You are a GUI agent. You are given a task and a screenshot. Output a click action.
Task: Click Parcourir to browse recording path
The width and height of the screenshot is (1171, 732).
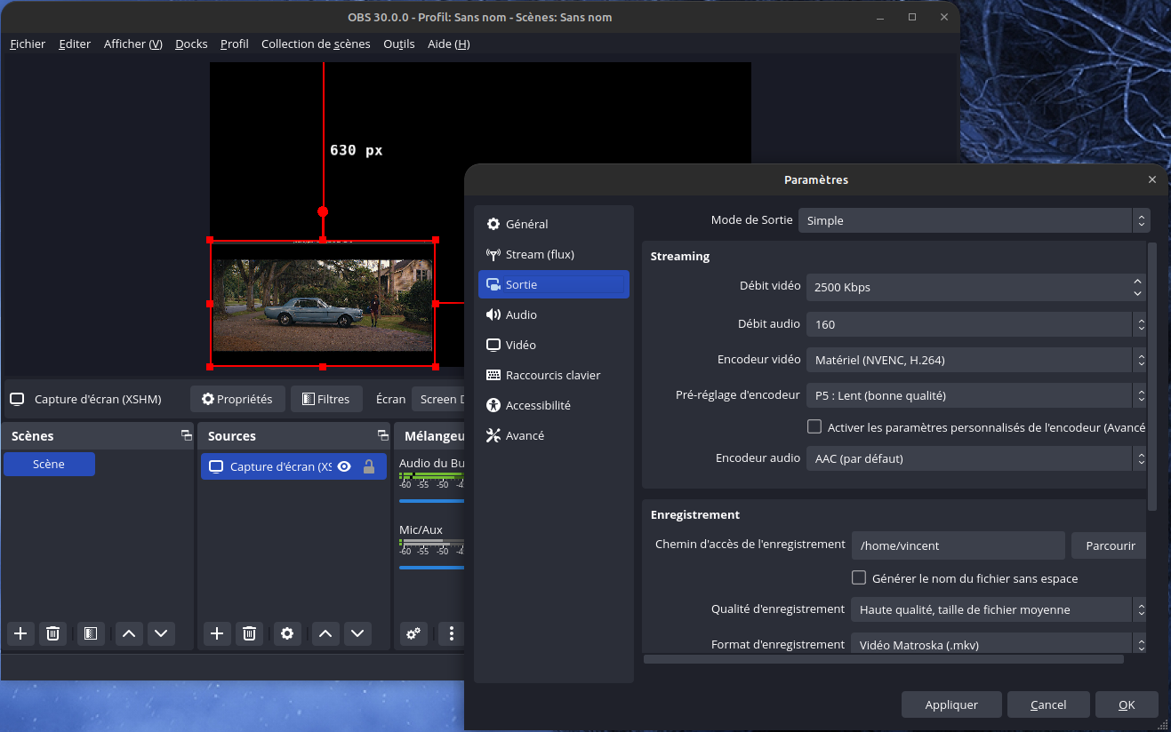pyautogui.click(x=1110, y=545)
